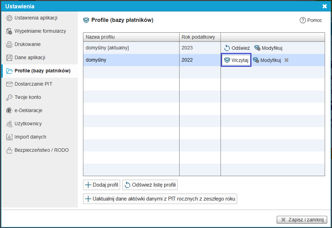Load the 2022 profile with Wczytaj

click(x=236, y=60)
